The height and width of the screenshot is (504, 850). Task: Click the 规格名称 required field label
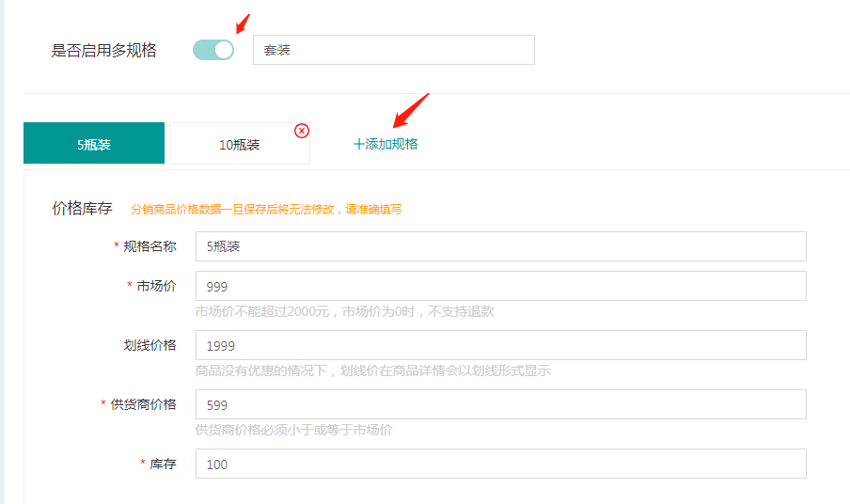tap(150, 246)
